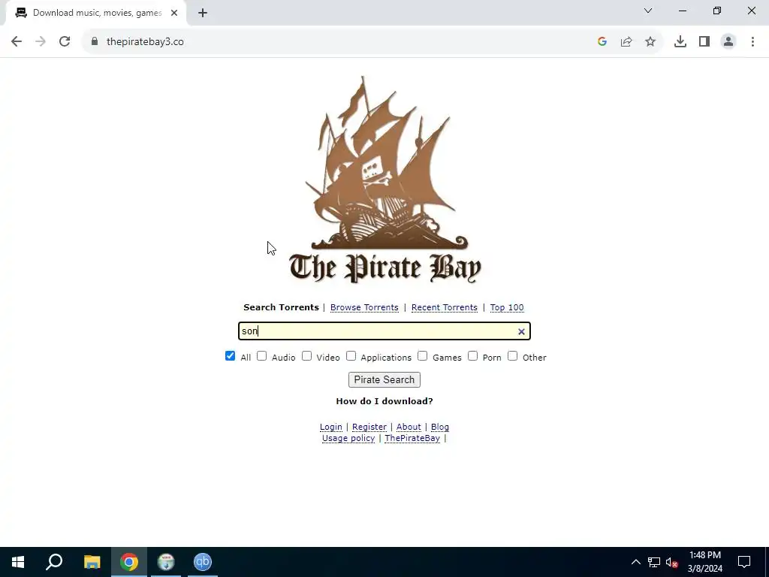
Task: Open the About link
Action: 409,427
